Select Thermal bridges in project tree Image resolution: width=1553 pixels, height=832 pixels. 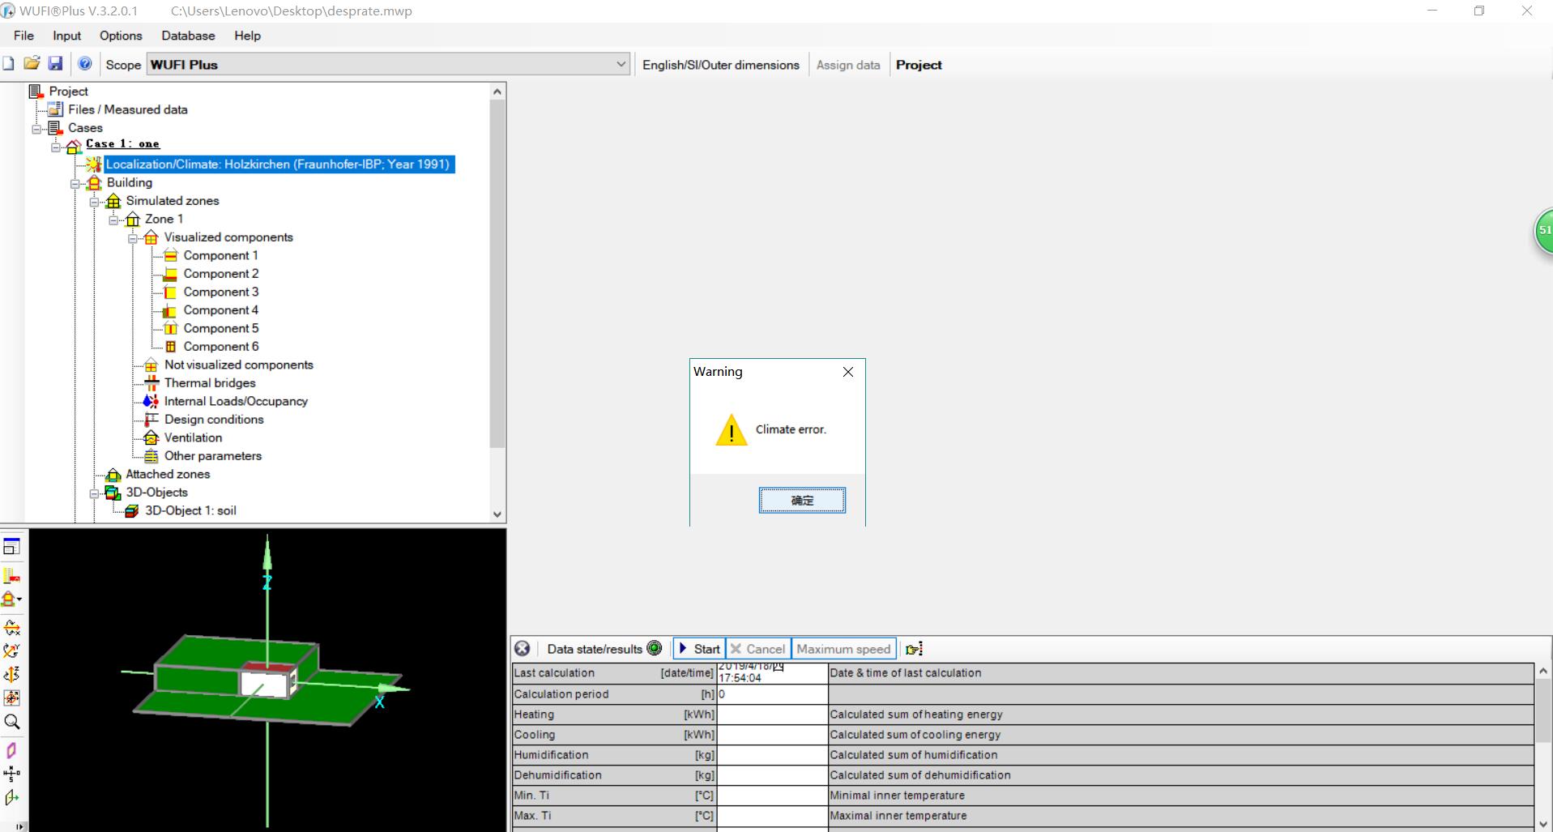(x=209, y=383)
